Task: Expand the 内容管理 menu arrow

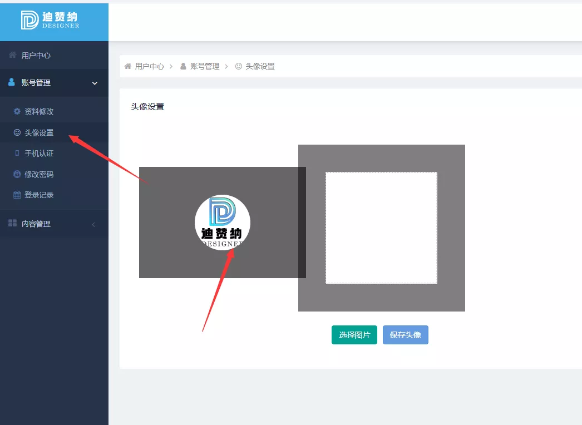Action: [93, 224]
